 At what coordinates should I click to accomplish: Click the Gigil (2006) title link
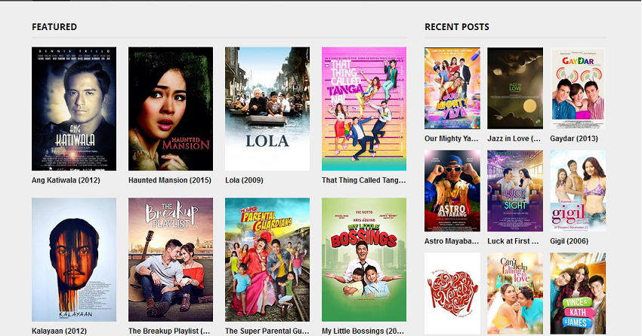[x=569, y=241]
